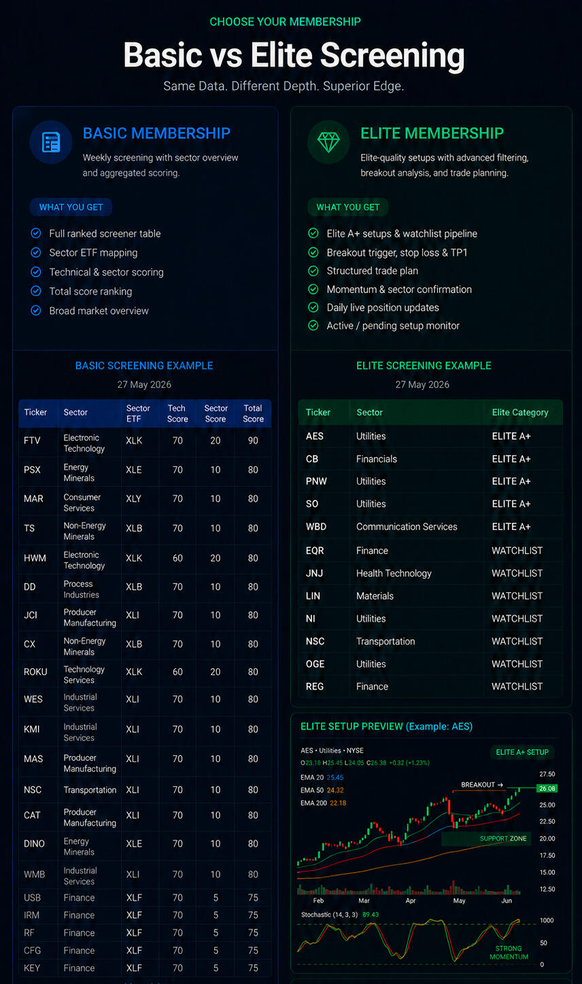Image resolution: width=582 pixels, height=984 pixels.
Task: Click the blue WHAT YOU GET label
Action: pyautogui.click(x=71, y=207)
